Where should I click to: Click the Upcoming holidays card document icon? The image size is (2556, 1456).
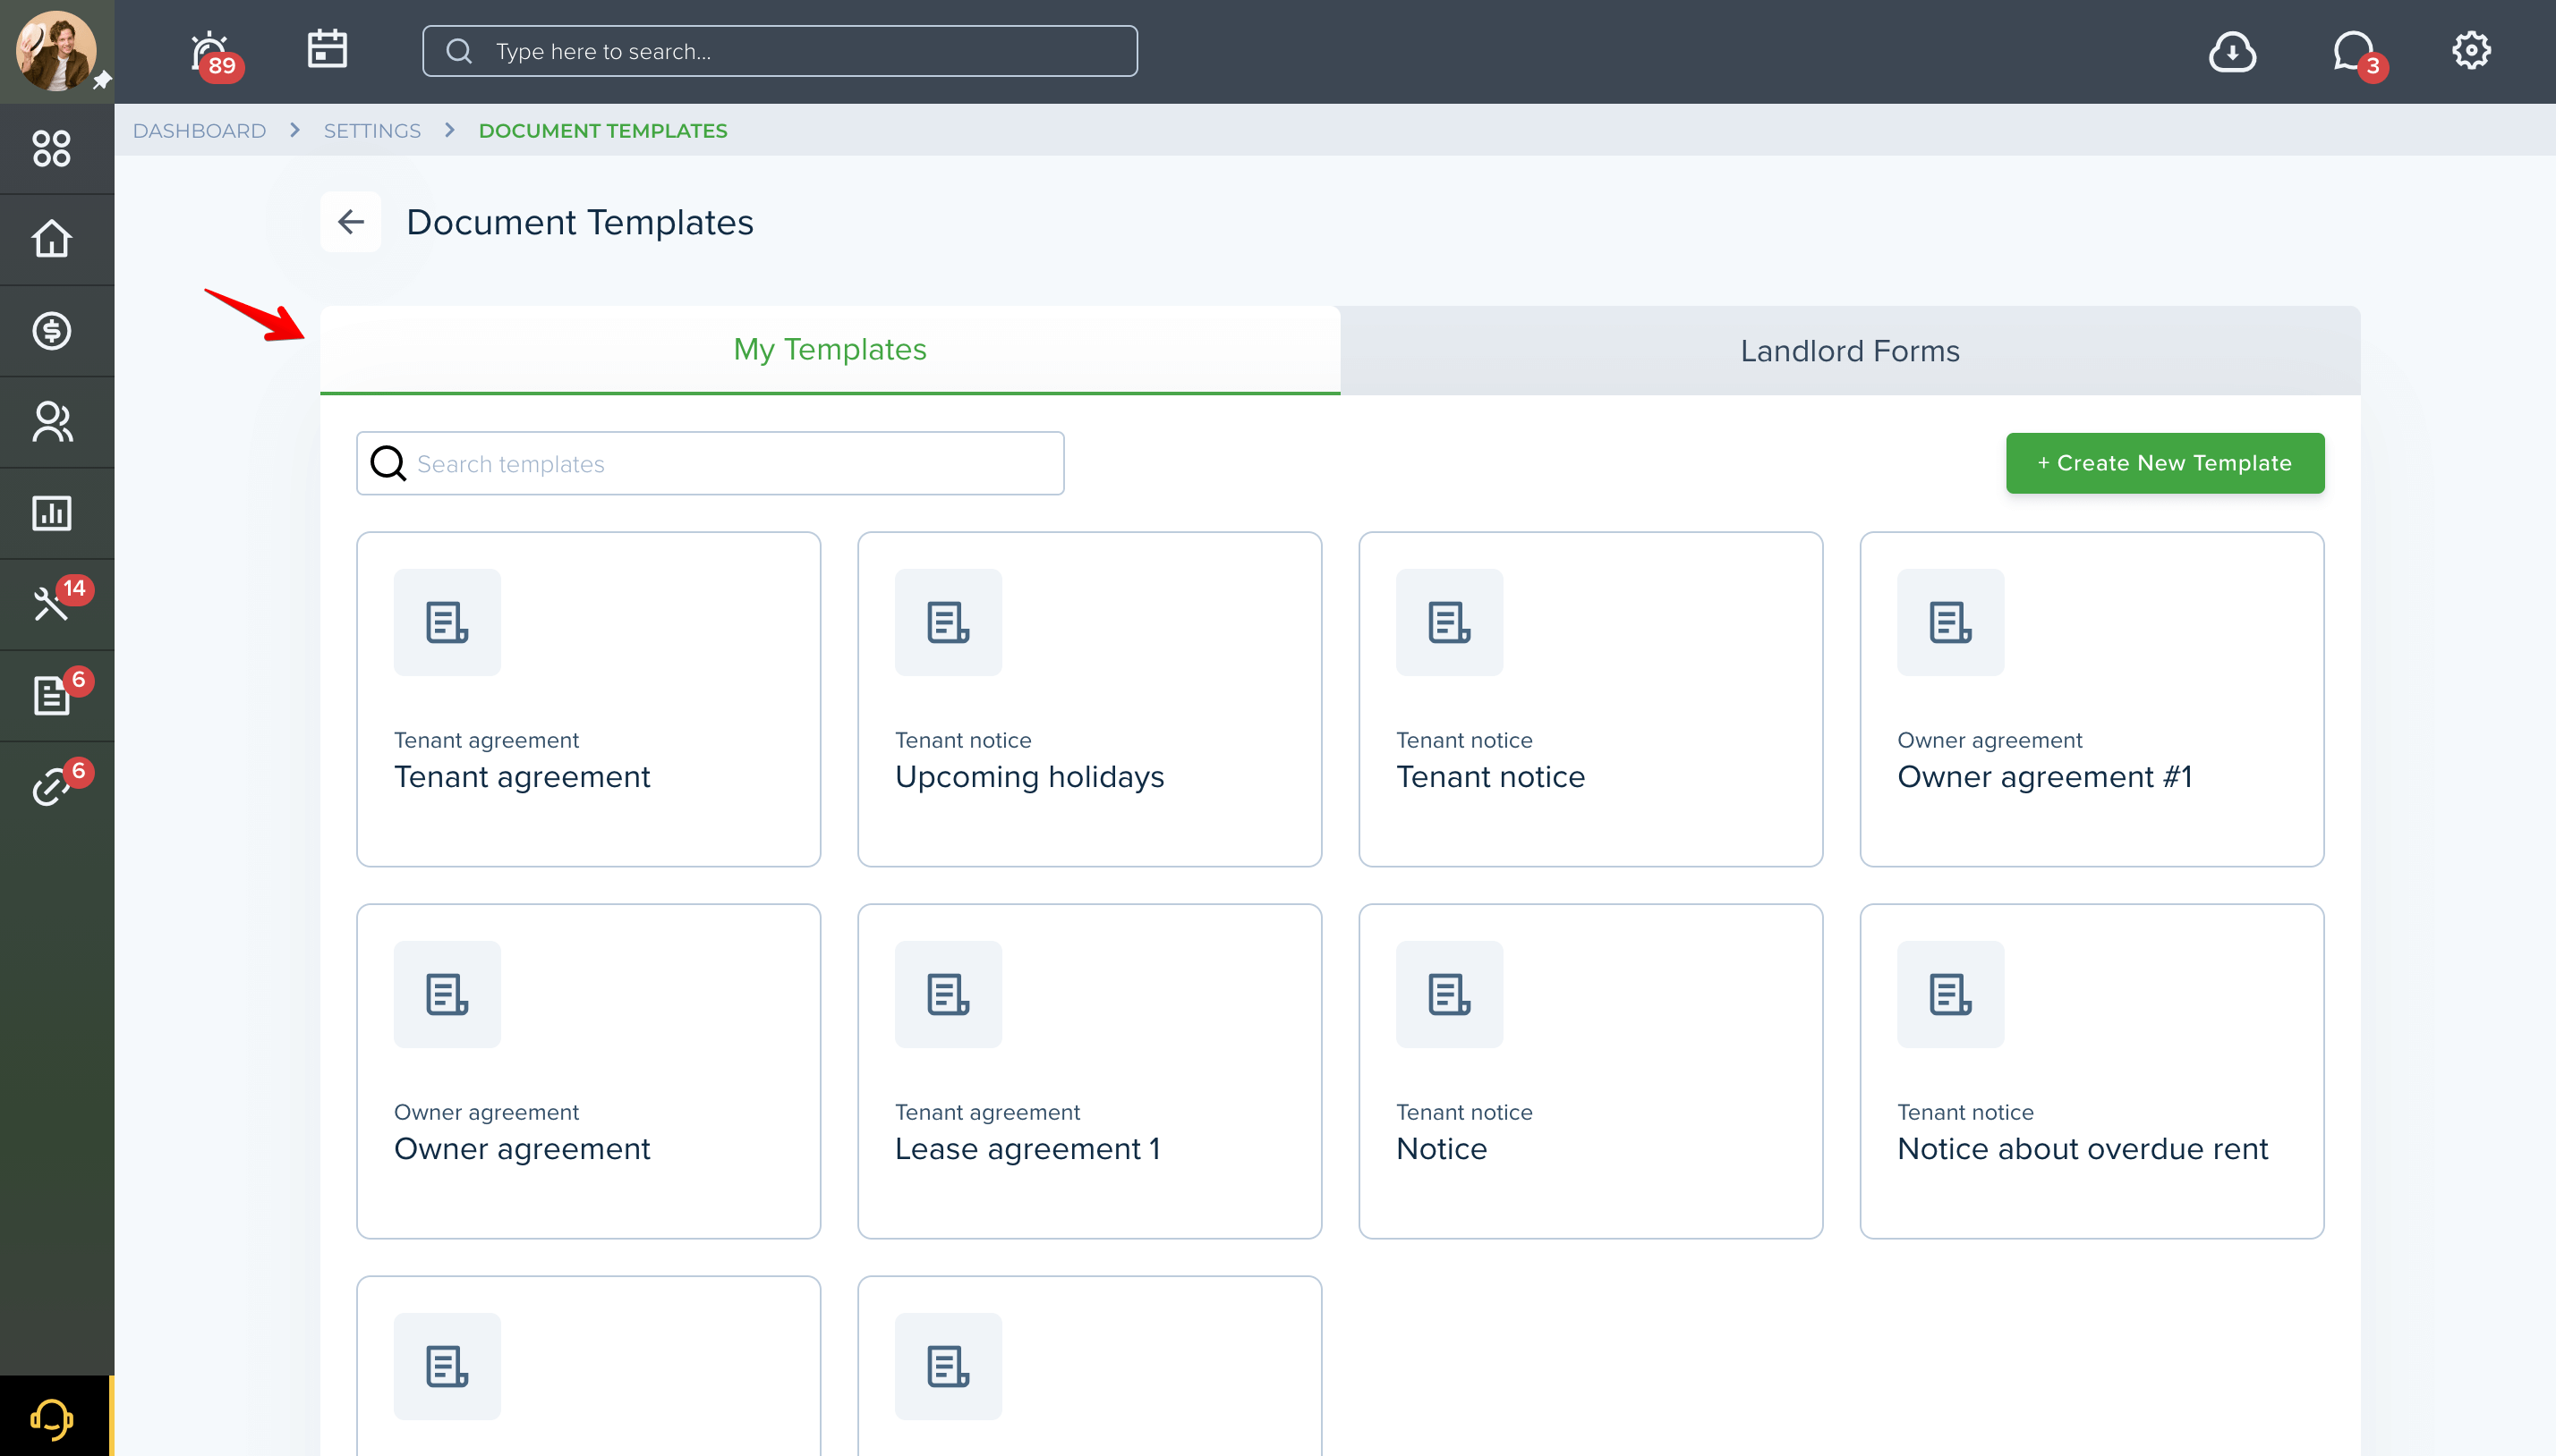pyautogui.click(x=949, y=622)
